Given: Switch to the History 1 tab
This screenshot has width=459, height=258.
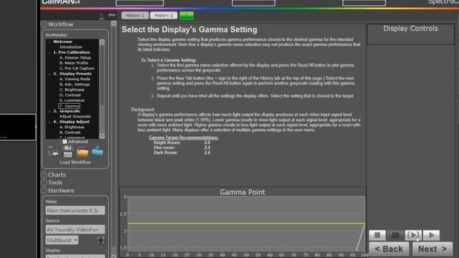Looking at the screenshot, I should (x=135, y=16).
